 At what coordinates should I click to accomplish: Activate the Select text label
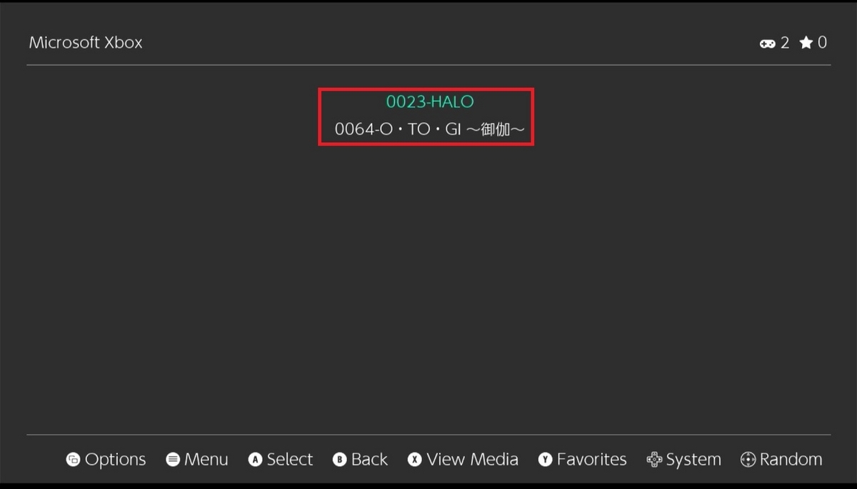[290, 460]
